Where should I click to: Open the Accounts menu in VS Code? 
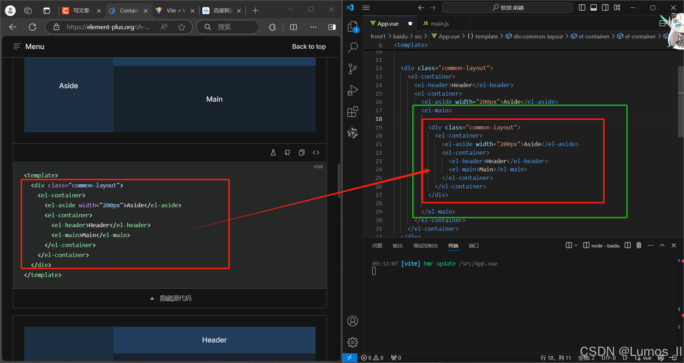click(x=353, y=321)
